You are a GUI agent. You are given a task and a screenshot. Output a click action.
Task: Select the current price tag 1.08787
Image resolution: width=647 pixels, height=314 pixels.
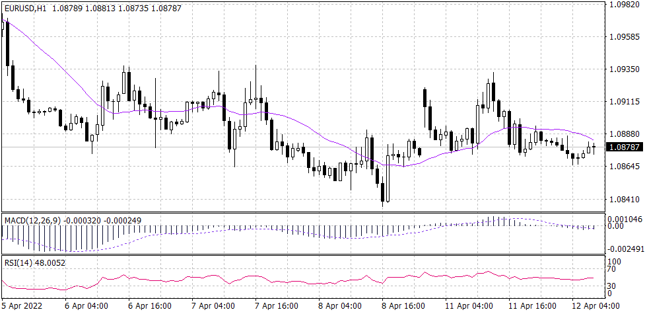[625, 147]
